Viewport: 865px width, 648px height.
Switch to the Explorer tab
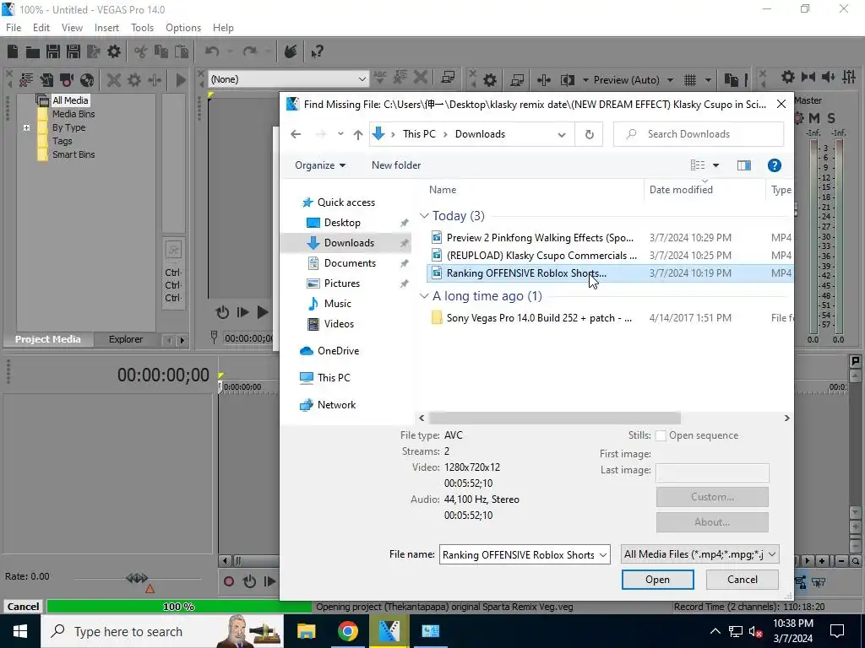(x=126, y=339)
